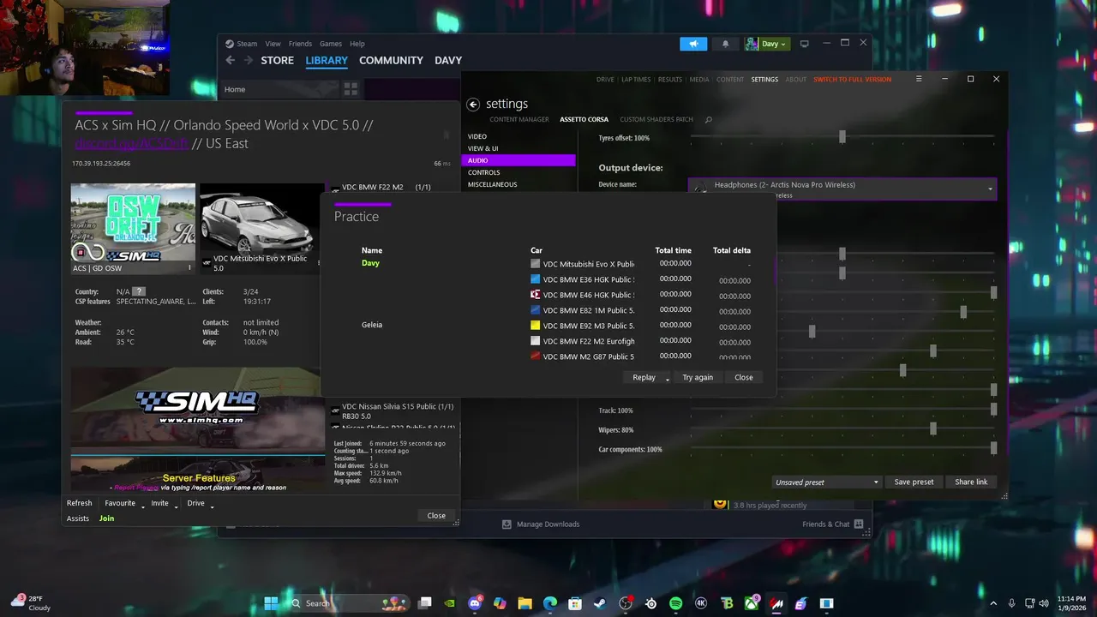The height and width of the screenshot is (617, 1097).
Task: Open Microsoft Store from taskbar
Action: pyautogui.click(x=575, y=603)
